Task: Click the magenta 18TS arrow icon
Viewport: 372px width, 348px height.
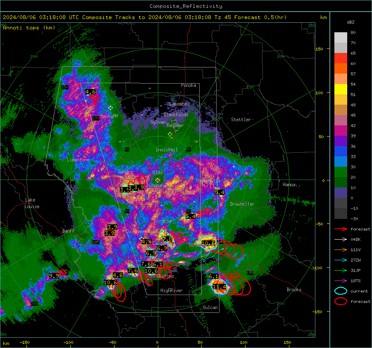Action: click(x=341, y=281)
